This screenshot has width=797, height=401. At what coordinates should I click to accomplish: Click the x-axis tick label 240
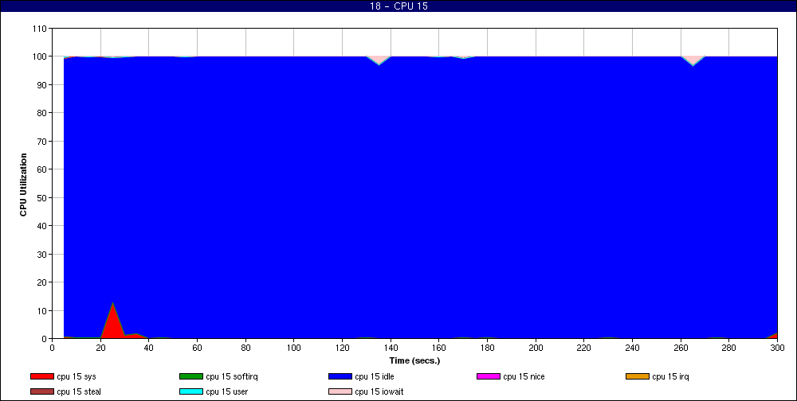(632, 348)
